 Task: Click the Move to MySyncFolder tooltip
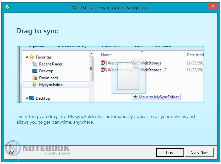click(x=156, y=97)
